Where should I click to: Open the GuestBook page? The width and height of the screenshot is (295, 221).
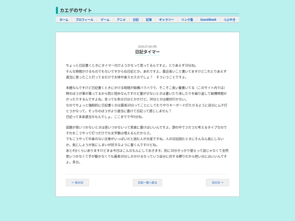click(x=208, y=20)
